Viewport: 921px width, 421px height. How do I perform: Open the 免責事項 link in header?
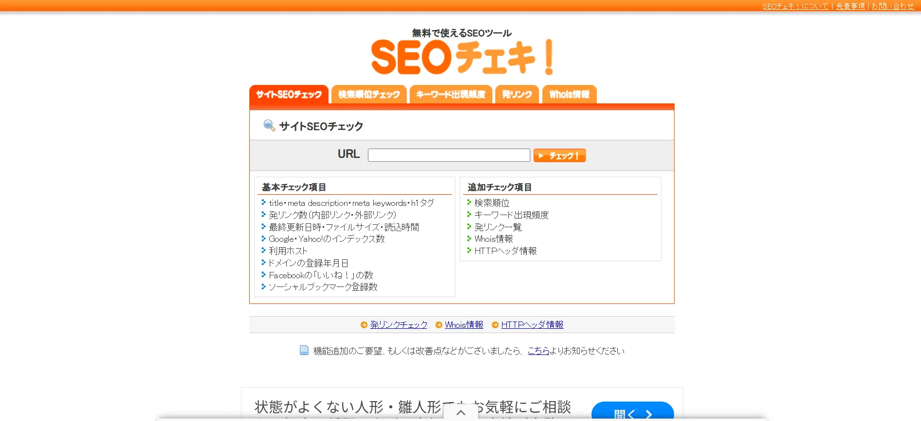coord(850,6)
